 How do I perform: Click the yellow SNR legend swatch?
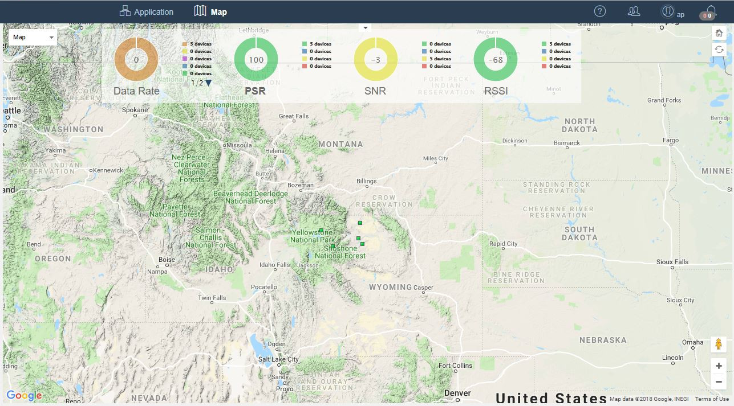coord(424,59)
